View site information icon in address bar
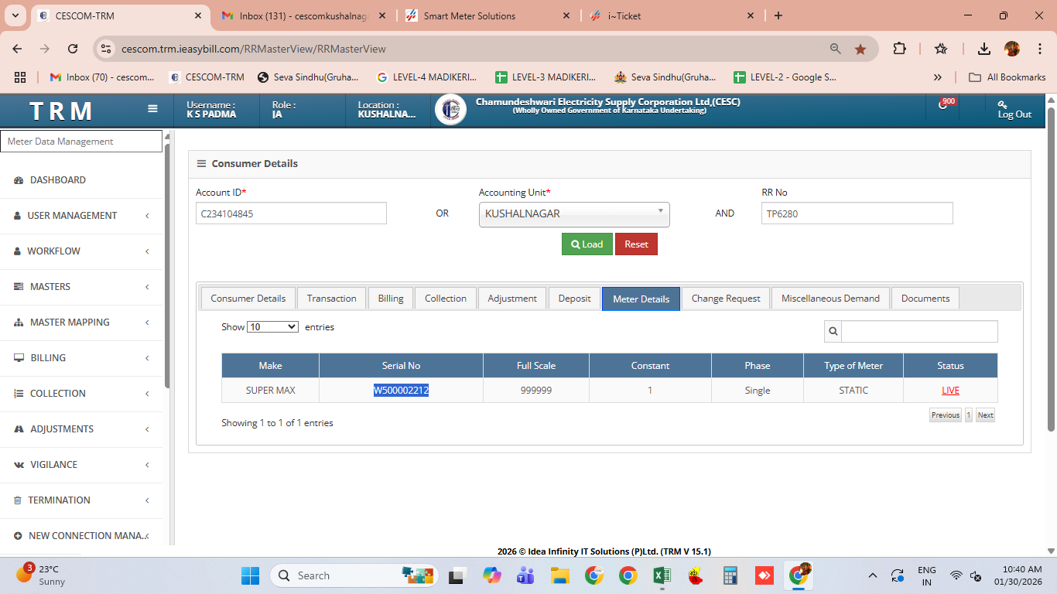 pyautogui.click(x=108, y=49)
